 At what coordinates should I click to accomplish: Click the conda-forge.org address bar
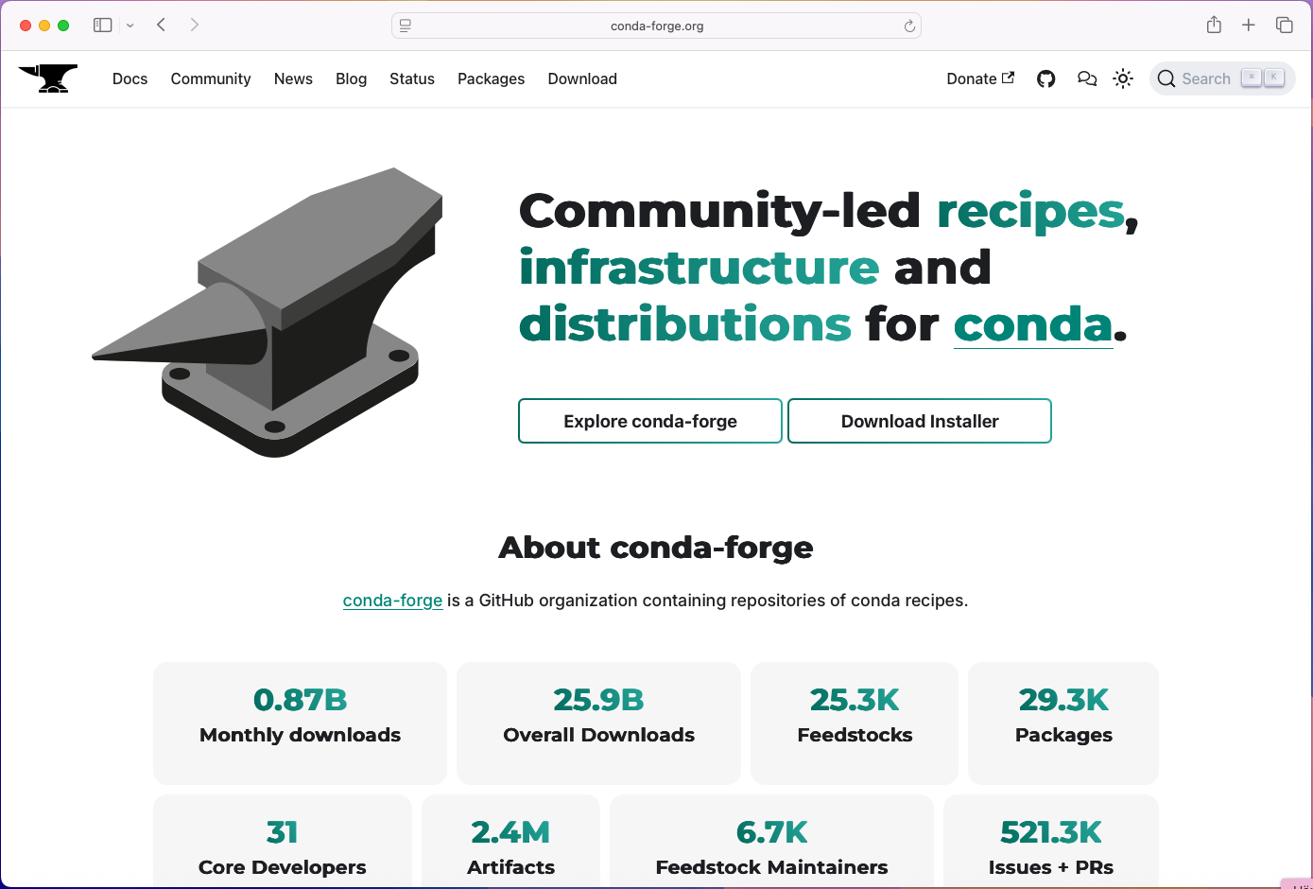pos(657,26)
